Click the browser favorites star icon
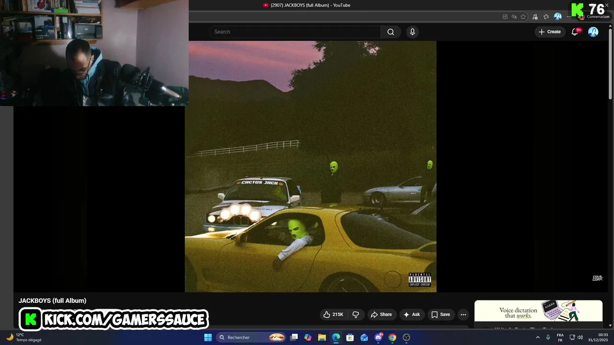 [523, 16]
